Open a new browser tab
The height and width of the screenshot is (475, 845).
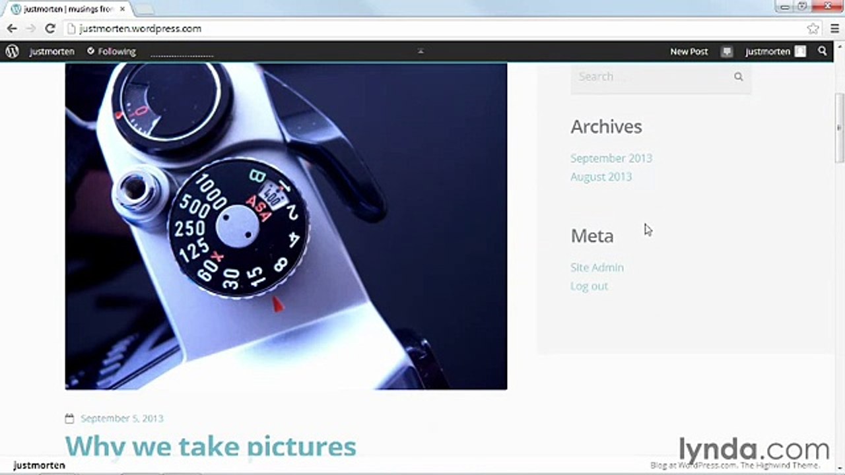click(x=144, y=9)
